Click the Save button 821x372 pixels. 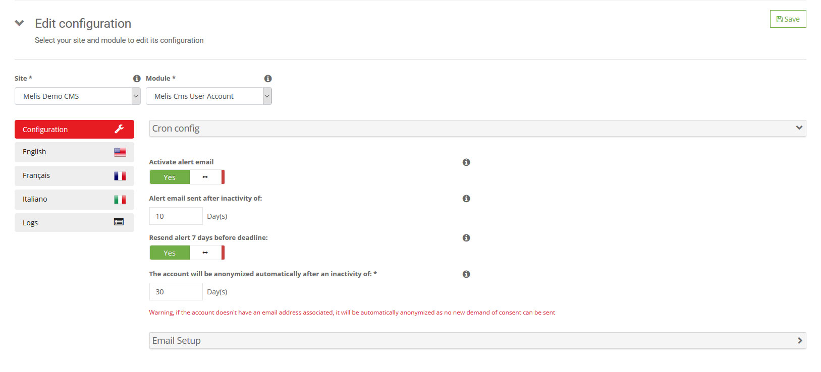pyautogui.click(x=788, y=19)
